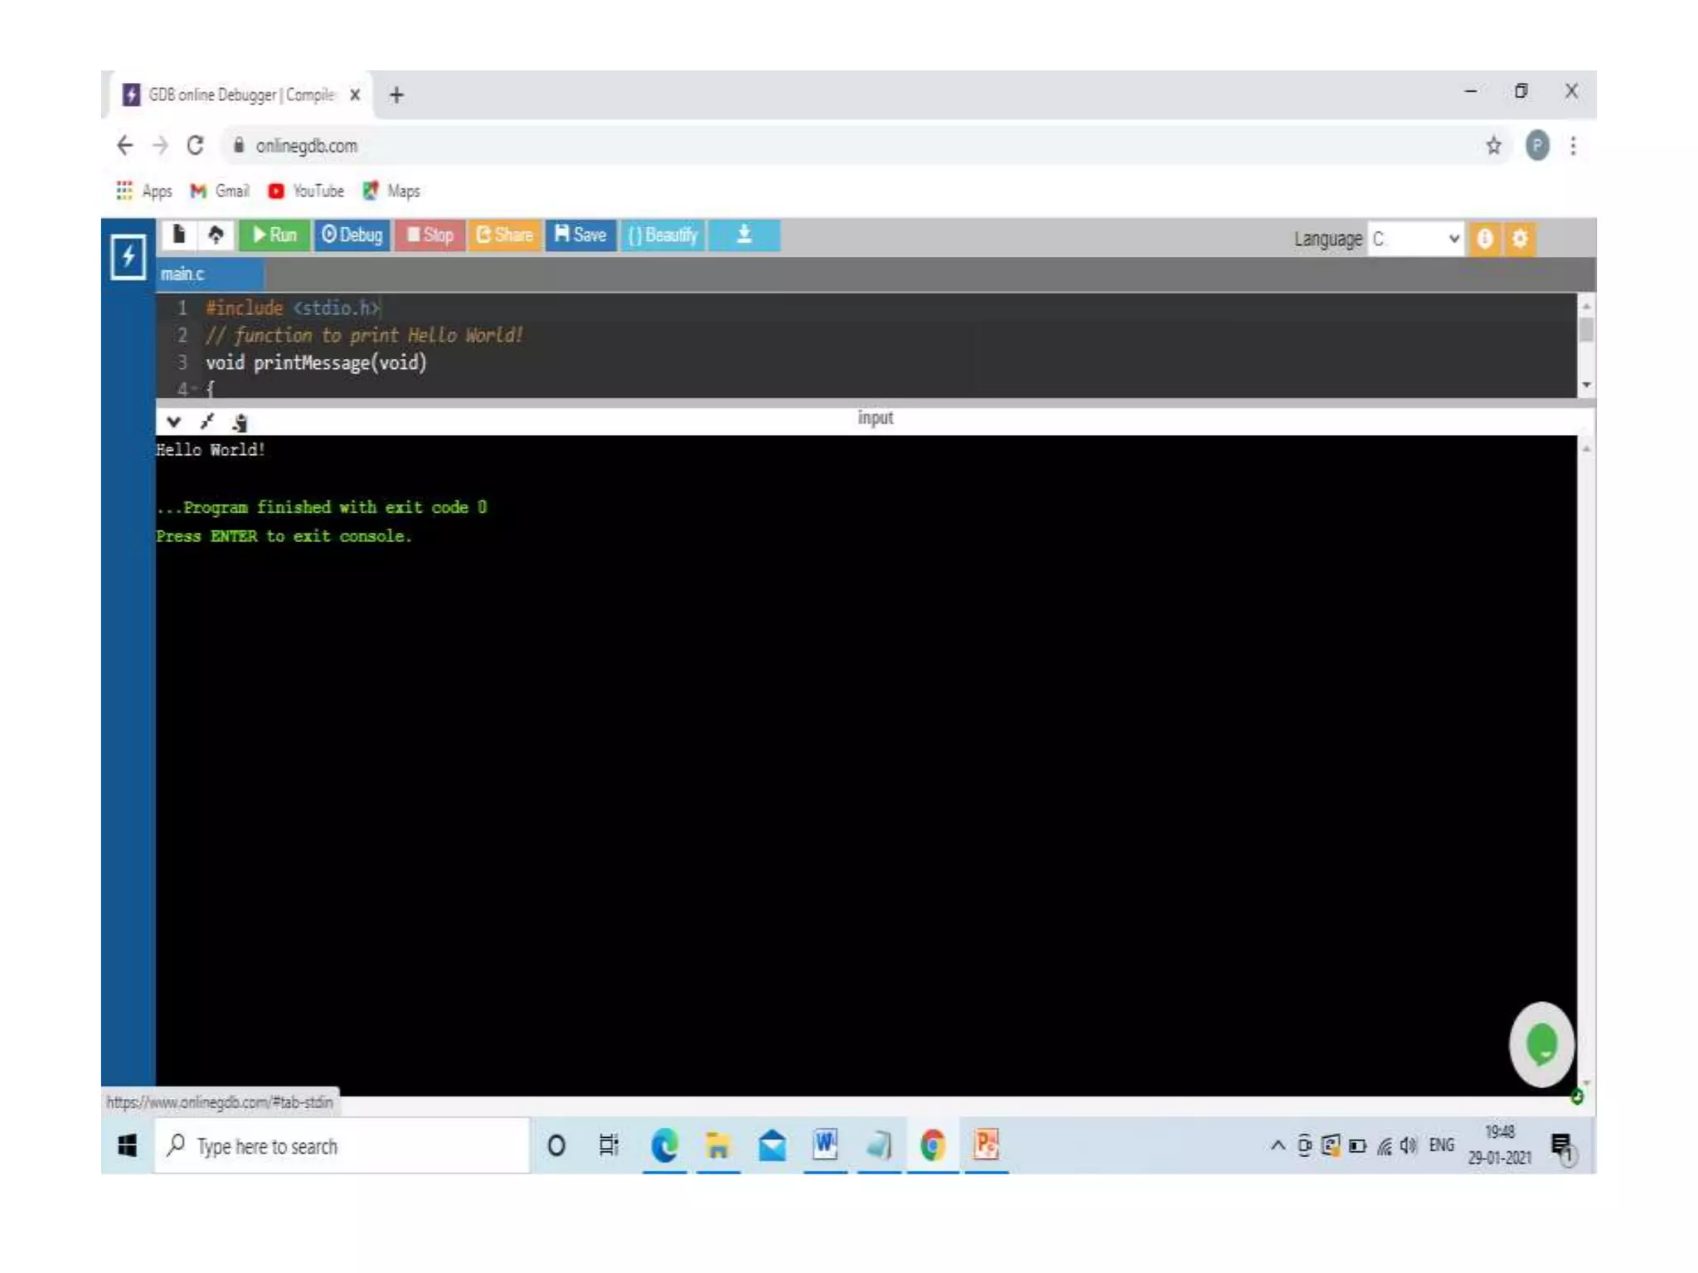Viewport: 1698px width, 1273px height.
Task: Collapse the console with the chevron
Action: tap(173, 422)
